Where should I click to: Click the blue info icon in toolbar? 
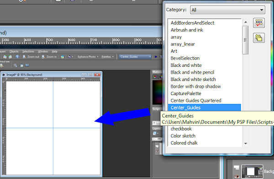pos(17,57)
